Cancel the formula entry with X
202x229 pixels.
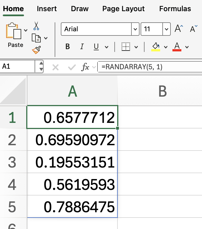pyautogui.click(x=56, y=67)
